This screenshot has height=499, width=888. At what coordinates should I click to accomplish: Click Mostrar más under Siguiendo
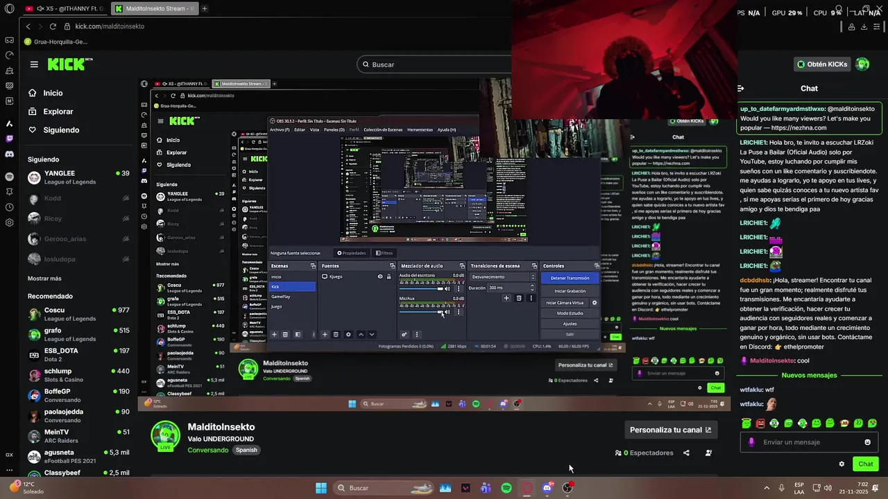coord(44,279)
